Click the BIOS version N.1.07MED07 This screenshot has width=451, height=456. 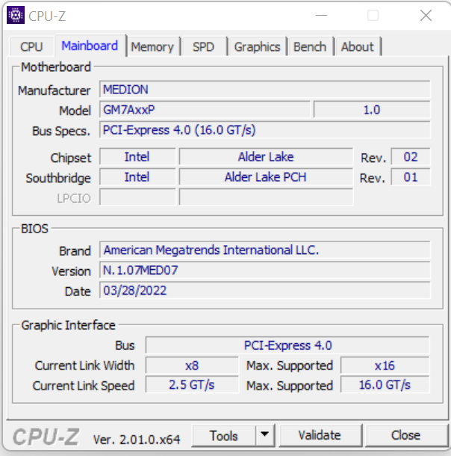(x=264, y=270)
